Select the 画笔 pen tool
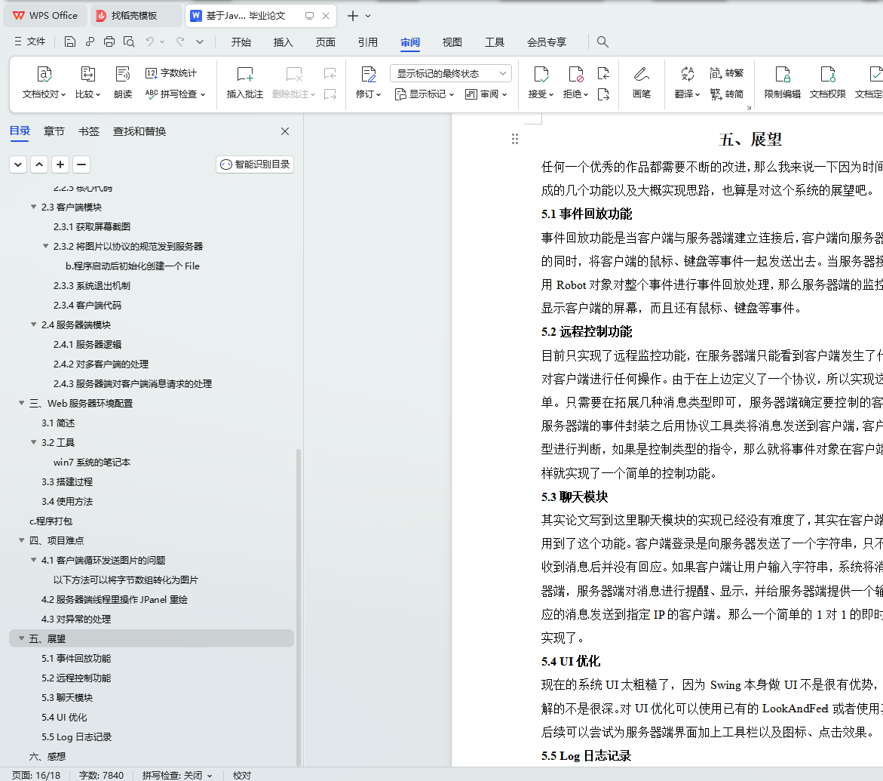The image size is (883, 781). click(x=642, y=82)
